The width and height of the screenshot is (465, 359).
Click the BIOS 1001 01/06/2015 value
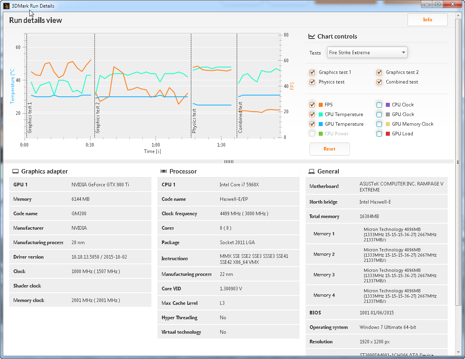(377, 313)
